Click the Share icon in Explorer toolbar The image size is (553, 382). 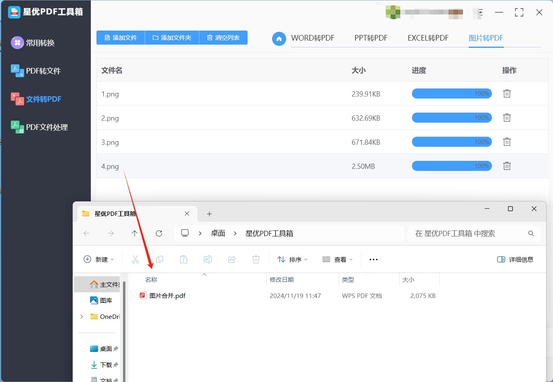(232, 259)
